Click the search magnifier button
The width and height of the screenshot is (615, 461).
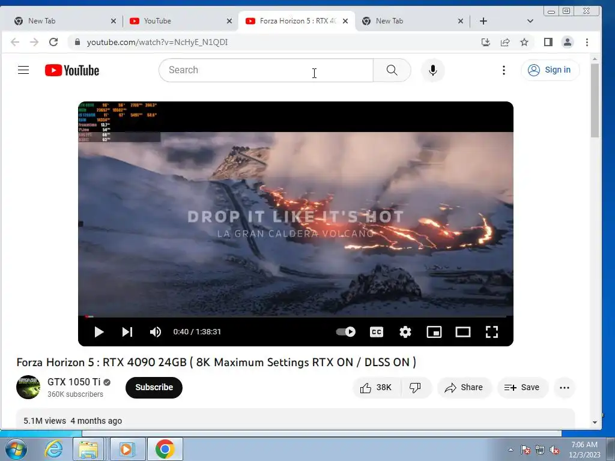(392, 70)
